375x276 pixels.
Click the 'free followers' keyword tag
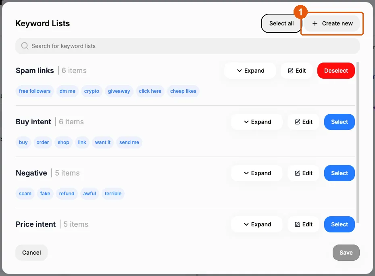click(x=35, y=91)
